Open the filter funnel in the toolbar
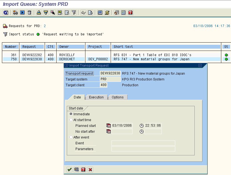 click(x=74, y=13)
